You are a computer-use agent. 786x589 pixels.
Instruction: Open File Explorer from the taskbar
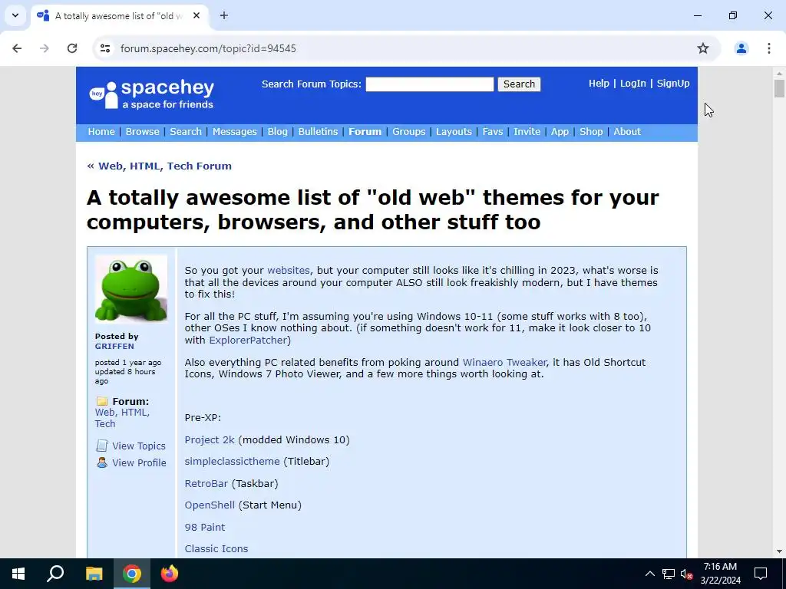coord(94,574)
